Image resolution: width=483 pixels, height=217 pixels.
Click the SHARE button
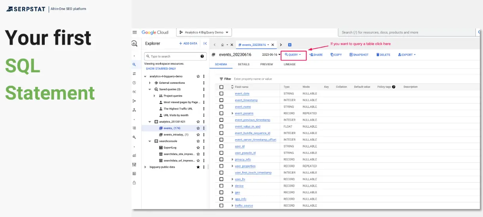[x=316, y=55]
